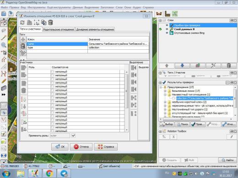Click the delete tag trash icon beside tags table
The width and height of the screenshot is (238, 178).
point(23,46)
